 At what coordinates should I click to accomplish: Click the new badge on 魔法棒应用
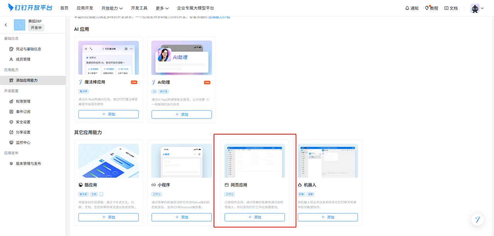(134, 82)
